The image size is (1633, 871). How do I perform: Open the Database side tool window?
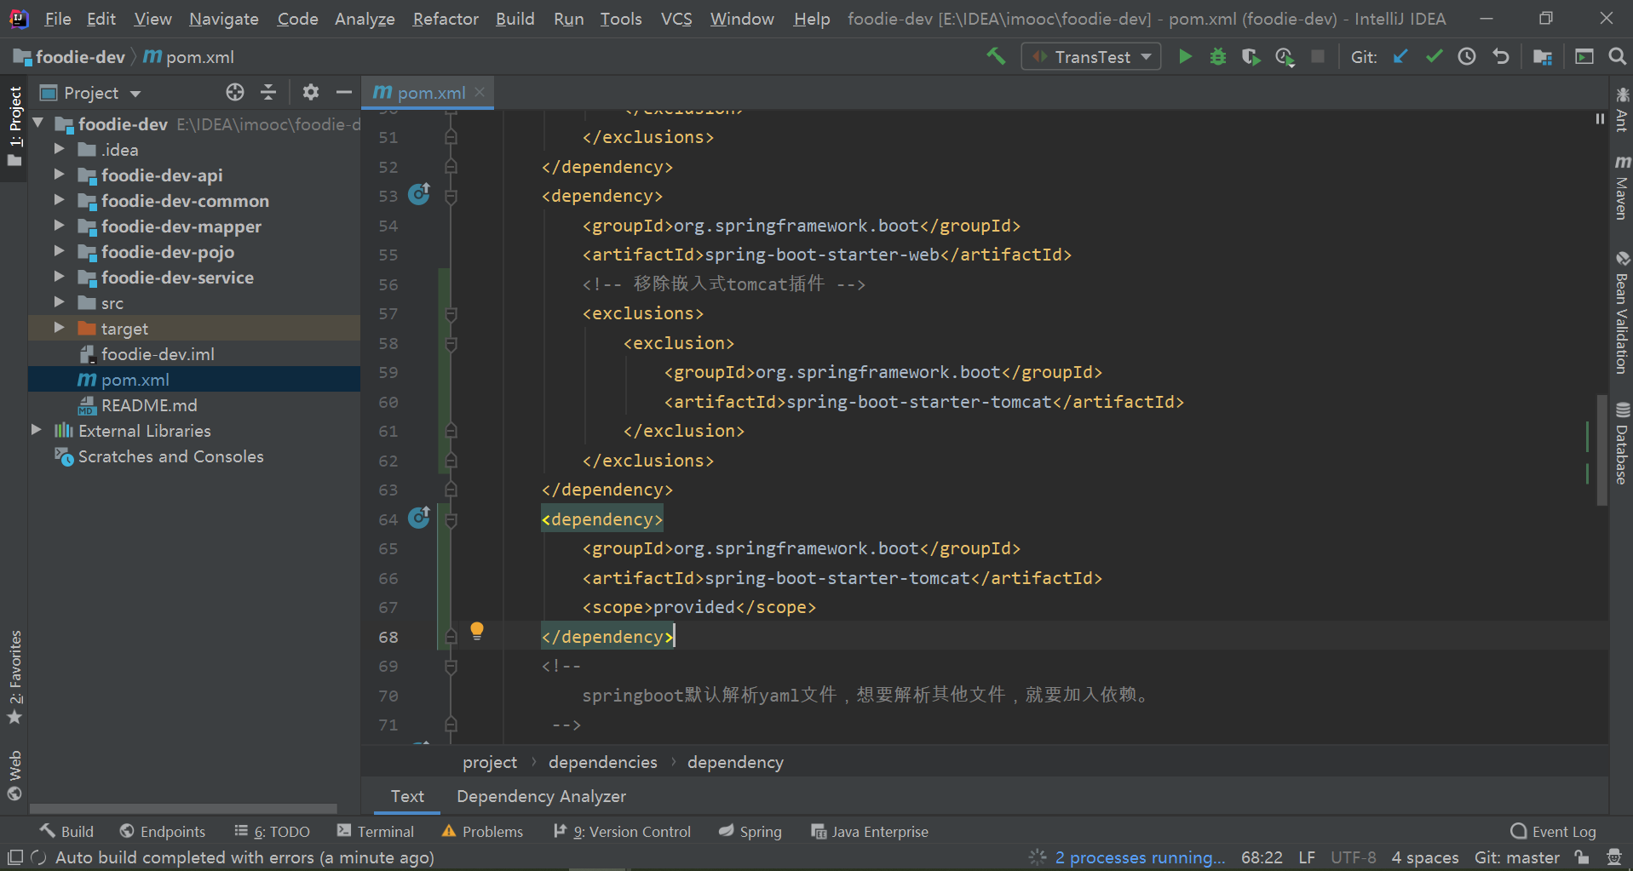tap(1622, 443)
